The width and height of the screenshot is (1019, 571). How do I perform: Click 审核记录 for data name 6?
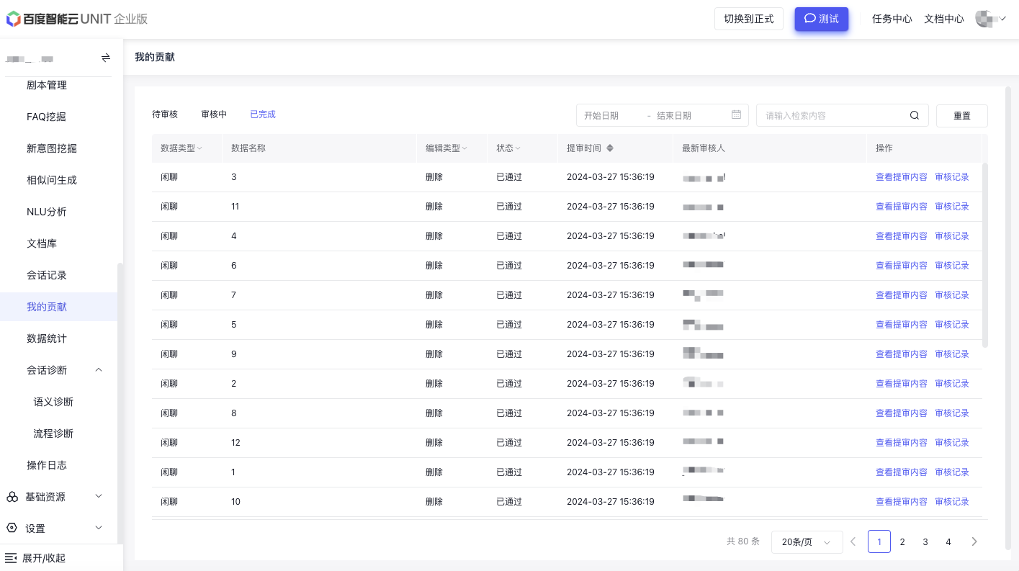tap(952, 266)
